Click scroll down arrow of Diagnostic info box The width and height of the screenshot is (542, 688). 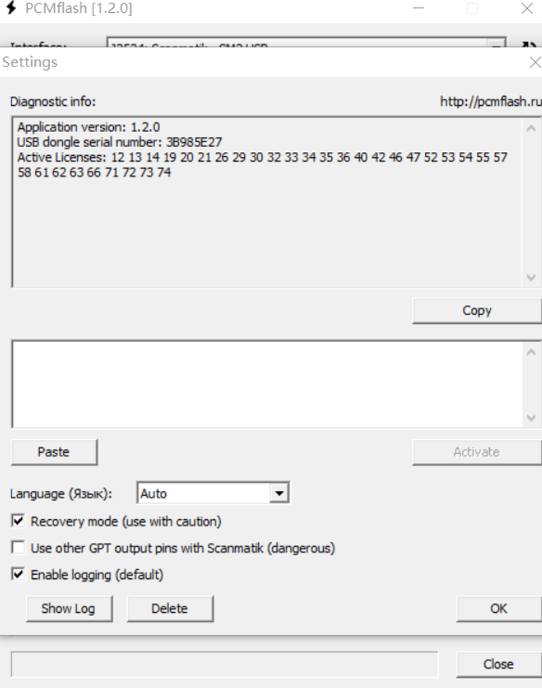click(531, 278)
